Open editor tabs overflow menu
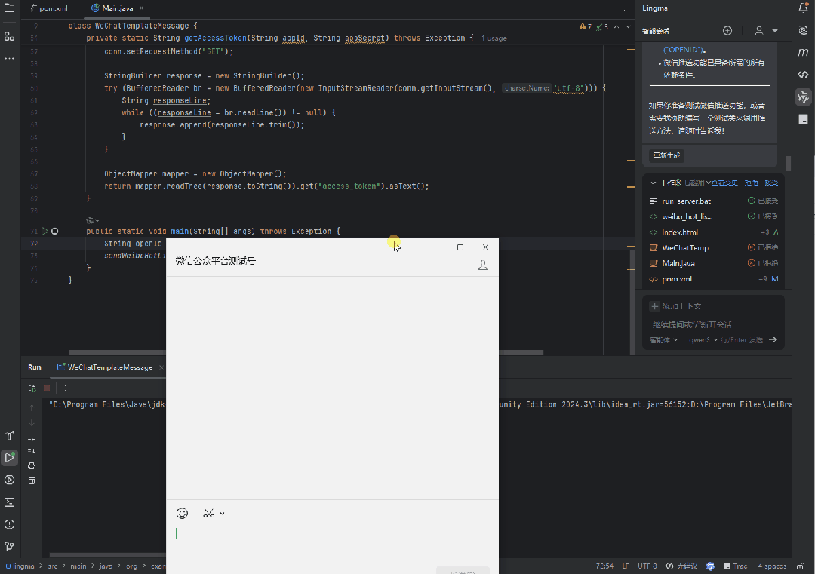The height and width of the screenshot is (574, 815). (x=624, y=8)
